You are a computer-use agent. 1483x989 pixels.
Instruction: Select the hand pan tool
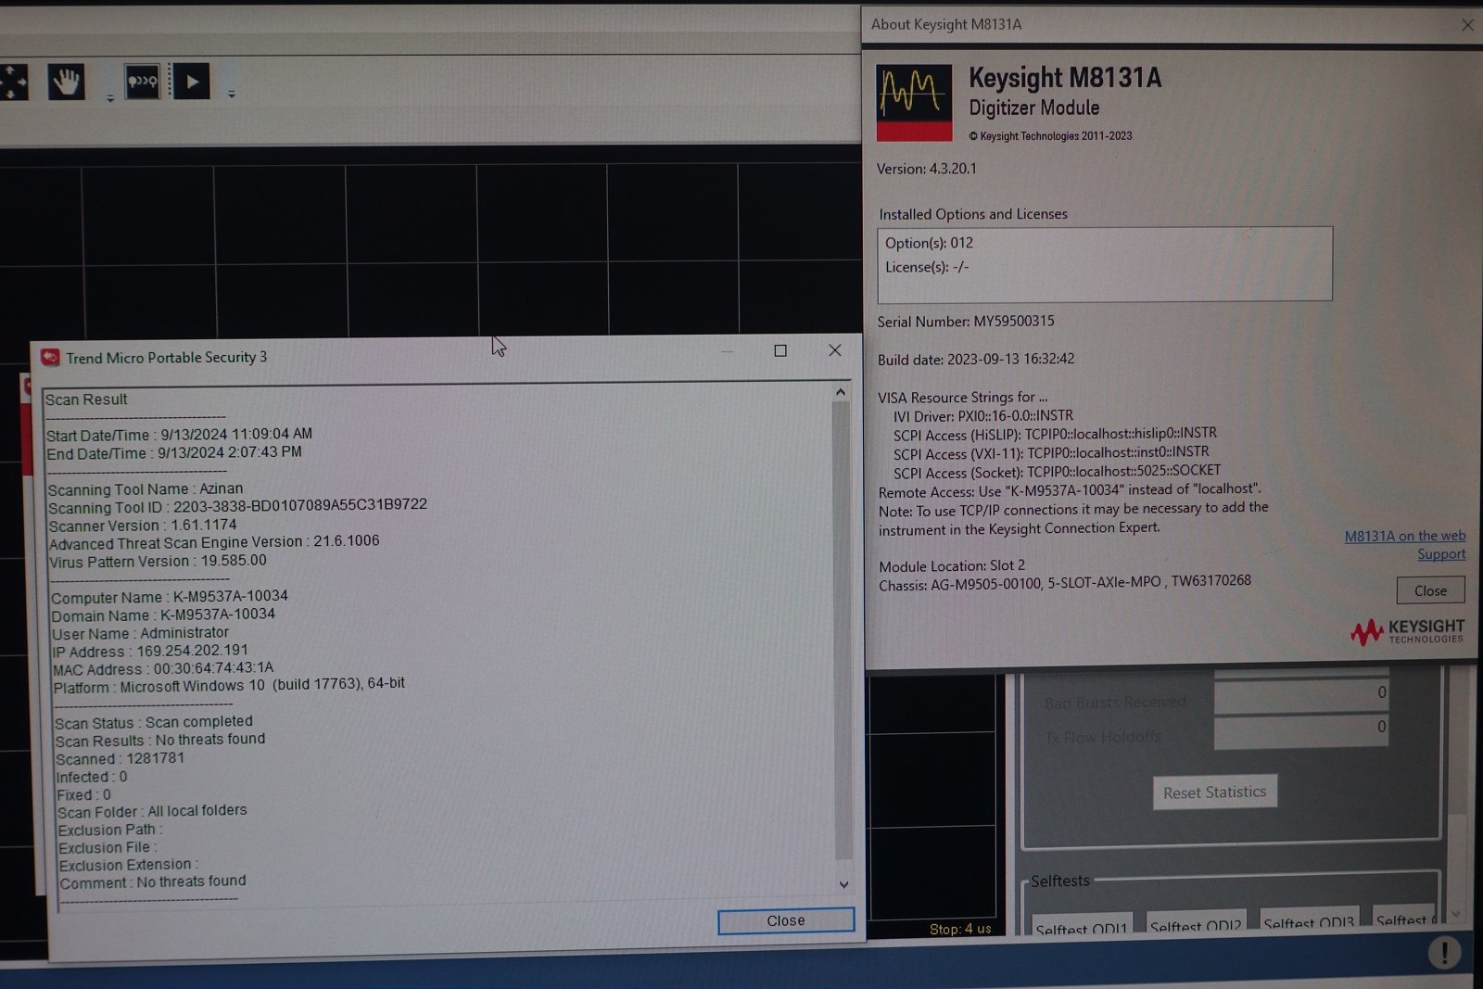click(66, 82)
